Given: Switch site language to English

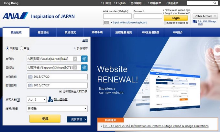Looking at the screenshot, I should tap(121, 3).
